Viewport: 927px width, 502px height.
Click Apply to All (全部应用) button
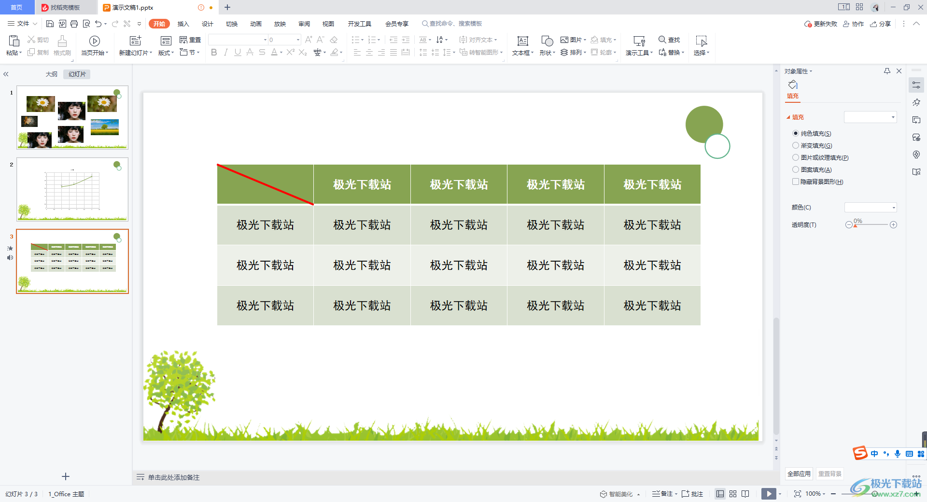tap(799, 474)
